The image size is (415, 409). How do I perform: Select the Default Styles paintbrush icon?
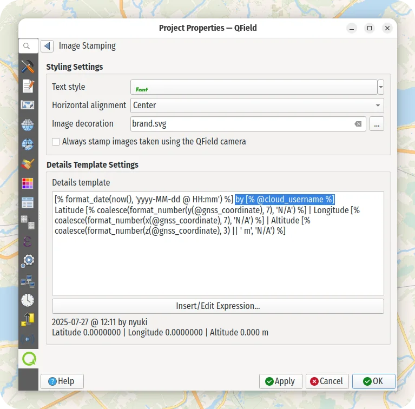click(28, 163)
